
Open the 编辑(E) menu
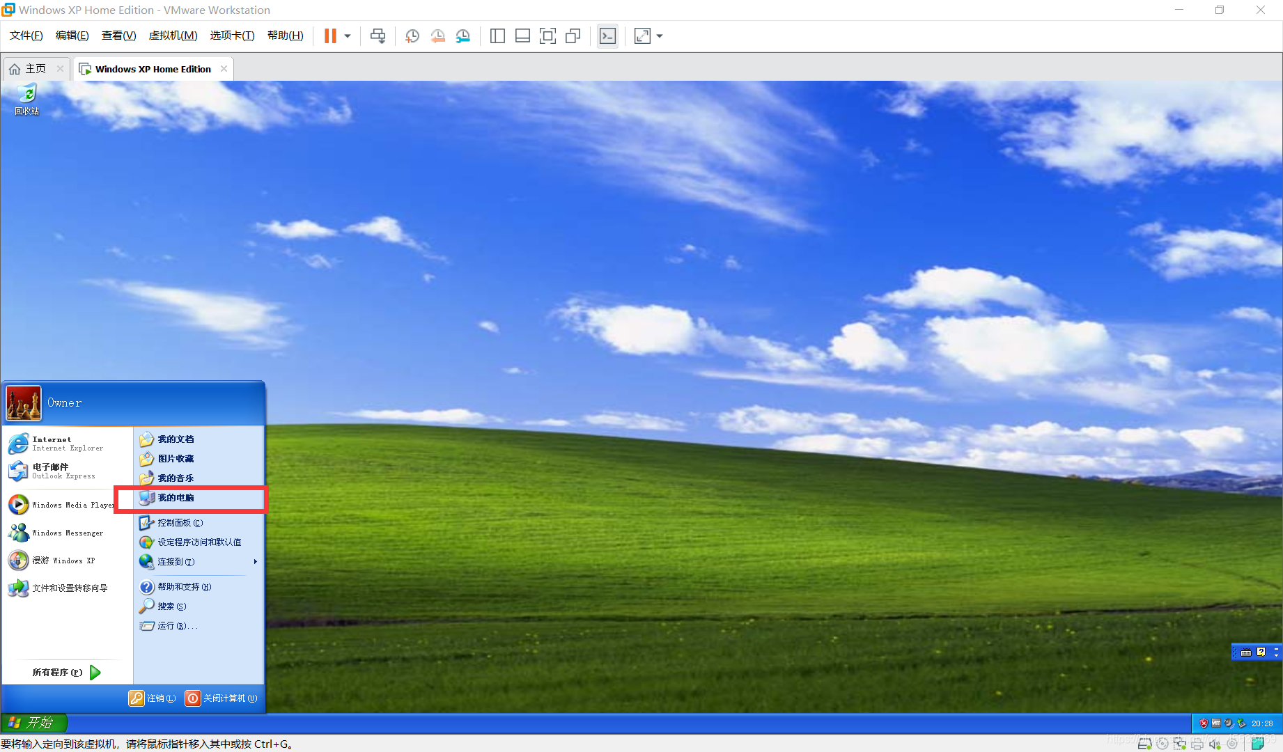[72, 36]
